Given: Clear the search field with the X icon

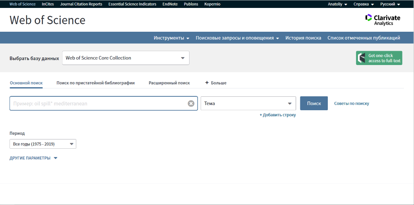Looking at the screenshot, I should [x=191, y=103].
